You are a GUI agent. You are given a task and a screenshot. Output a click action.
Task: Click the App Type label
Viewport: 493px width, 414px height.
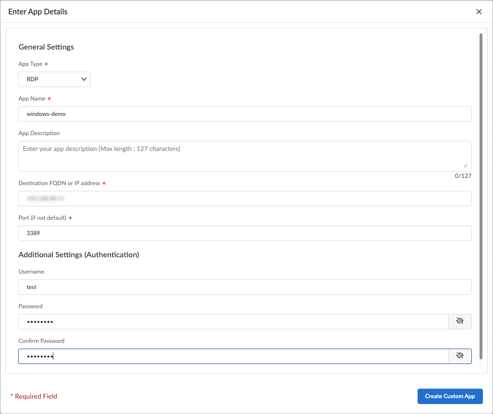click(x=30, y=64)
